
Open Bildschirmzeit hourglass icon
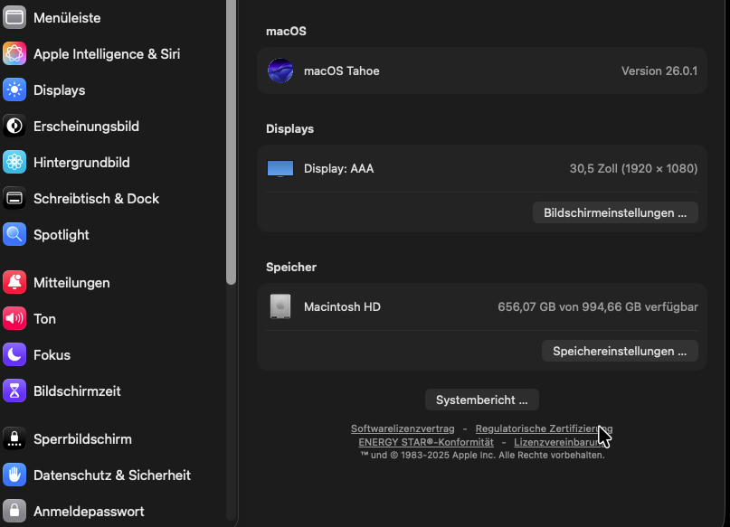pos(14,391)
